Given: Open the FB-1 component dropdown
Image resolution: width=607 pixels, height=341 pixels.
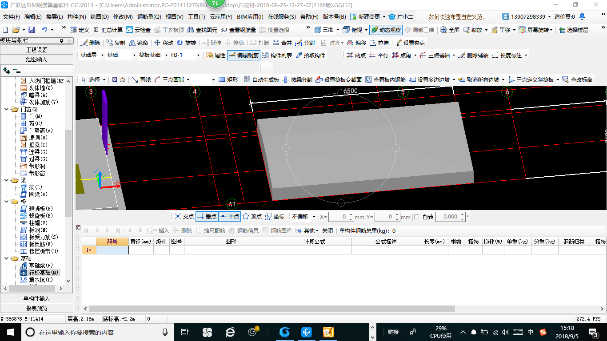Looking at the screenshot, I should click(x=198, y=56).
